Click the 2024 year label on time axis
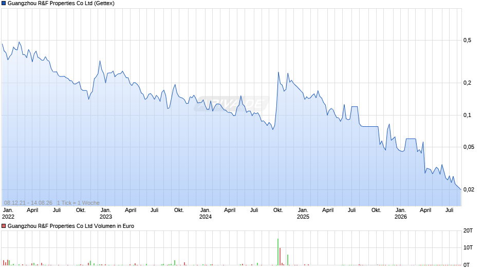Image resolution: width=483 pixels, height=270 pixels. pos(206,217)
